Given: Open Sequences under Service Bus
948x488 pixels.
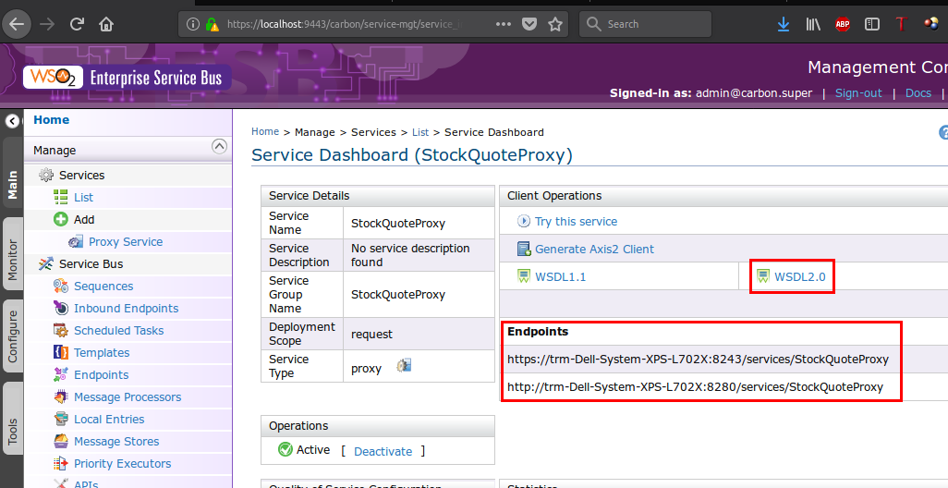Looking at the screenshot, I should pyautogui.click(x=103, y=287).
